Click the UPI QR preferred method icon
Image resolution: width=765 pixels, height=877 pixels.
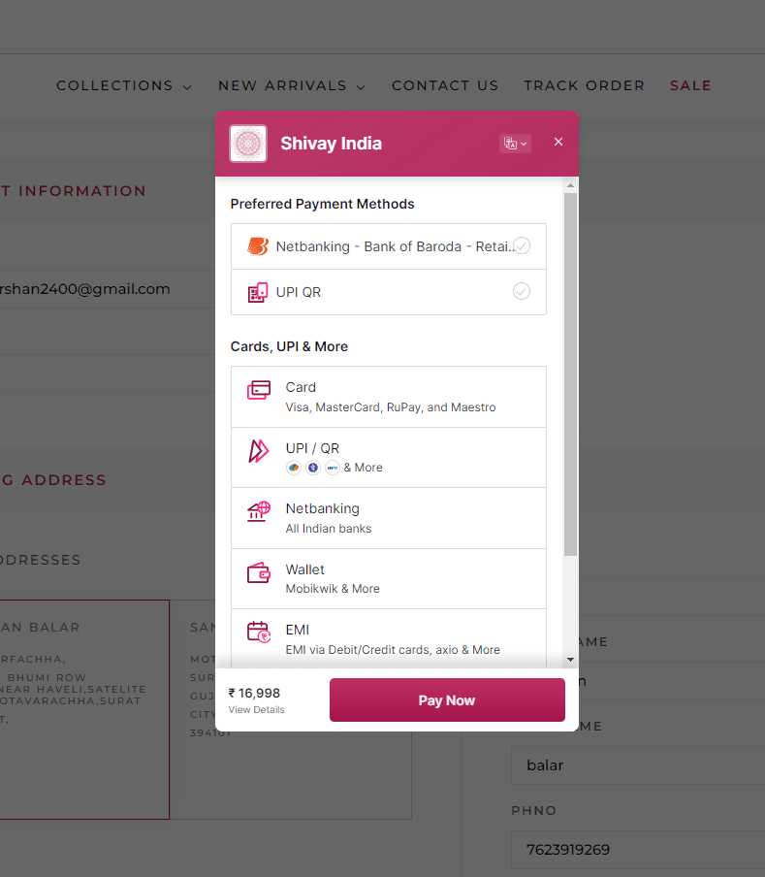tap(258, 292)
